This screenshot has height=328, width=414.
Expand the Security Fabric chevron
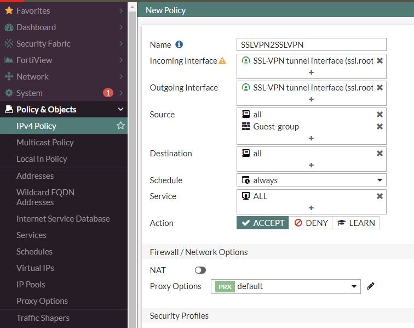click(x=121, y=44)
